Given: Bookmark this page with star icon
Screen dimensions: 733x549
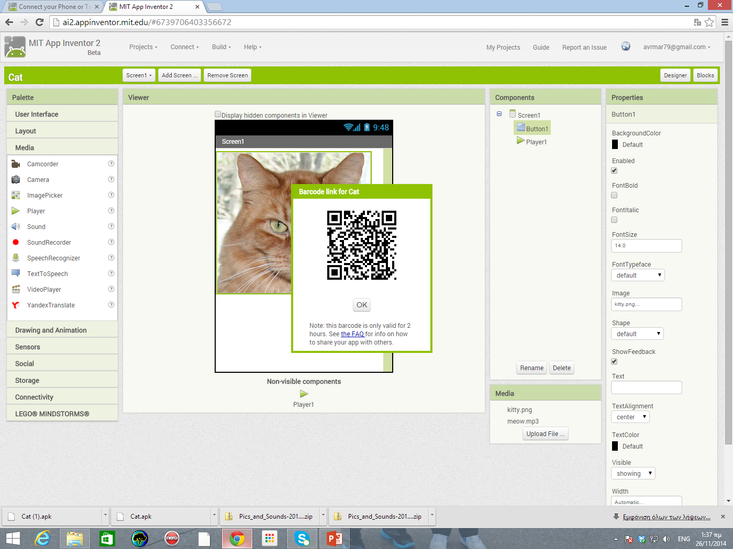Looking at the screenshot, I should click(x=709, y=22).
